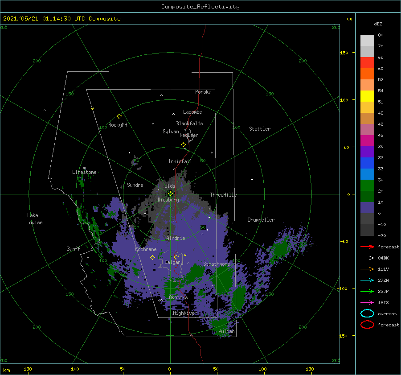
Task: Click the Blackfalds city label
Action: (x=189, y=124)
